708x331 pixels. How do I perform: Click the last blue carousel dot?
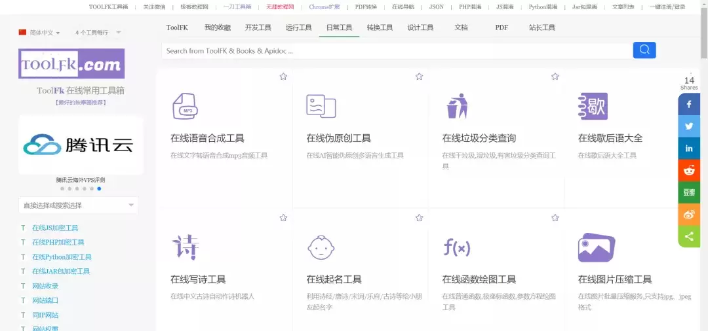point(100,188)
